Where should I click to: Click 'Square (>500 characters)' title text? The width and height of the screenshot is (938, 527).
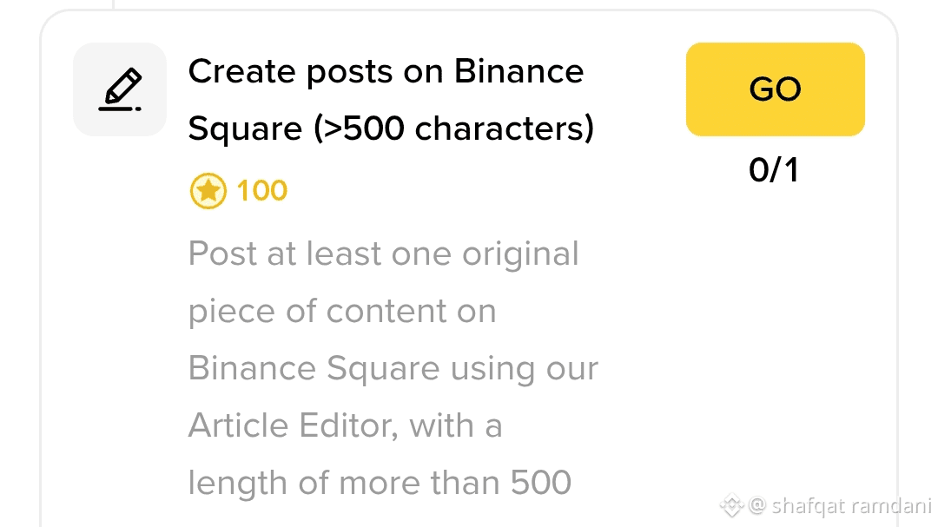coord(391,128)
